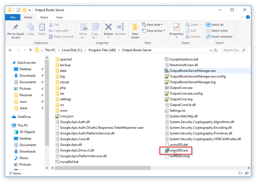This screenshot has height=184, width=261.
Task: Customize Quick Access Toolbar dropdown
Action: pyautogui.click(x=29, y=10)
